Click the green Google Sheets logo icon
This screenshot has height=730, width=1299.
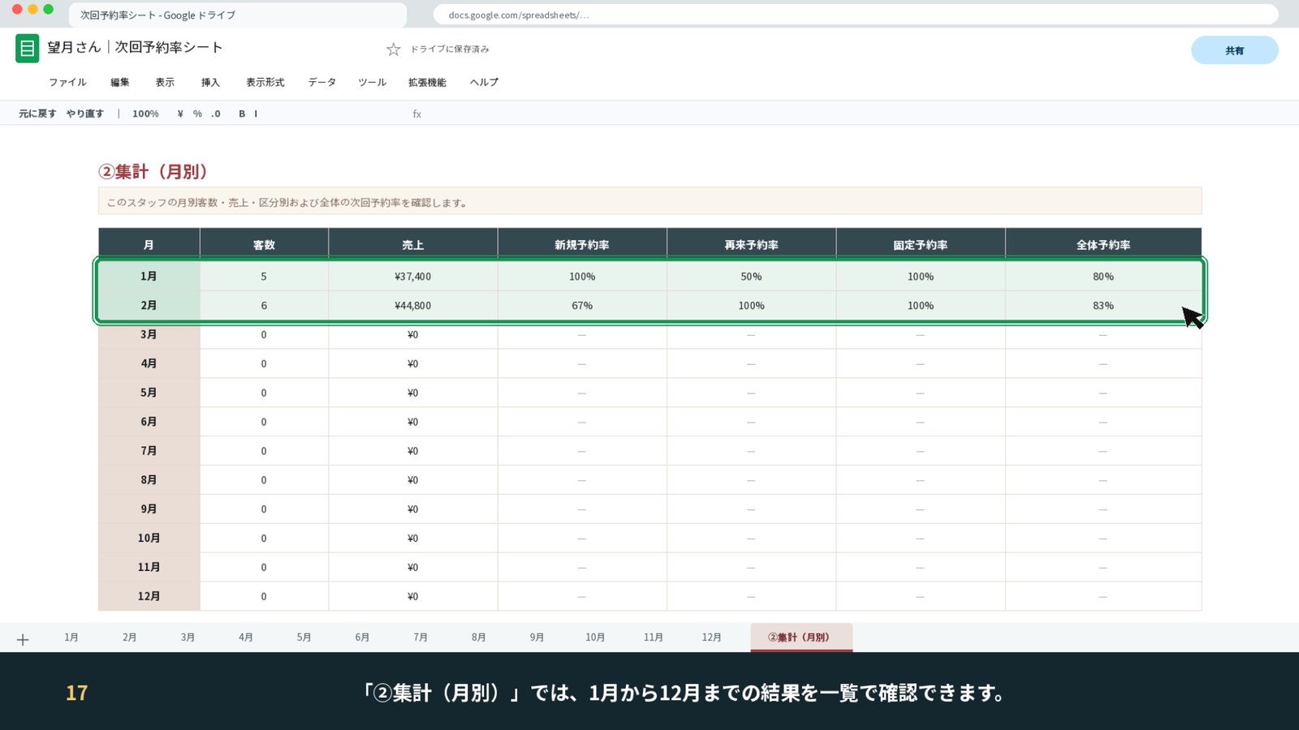27,49
